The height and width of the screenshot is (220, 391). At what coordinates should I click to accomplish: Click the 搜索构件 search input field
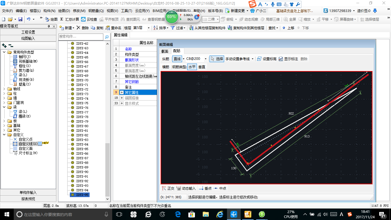[81, 37]
